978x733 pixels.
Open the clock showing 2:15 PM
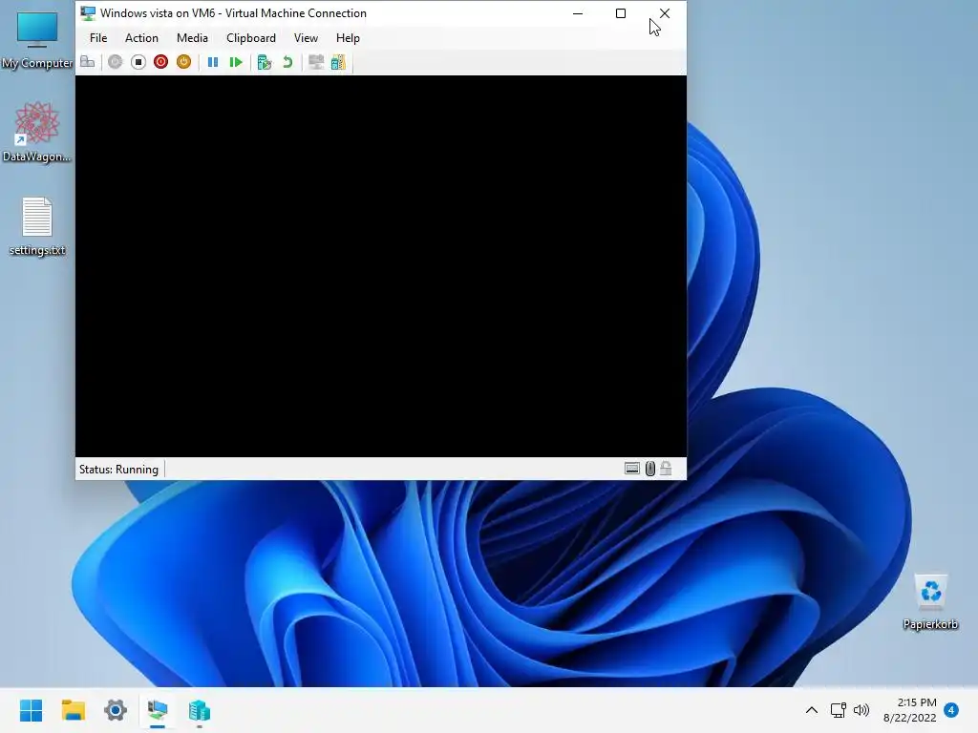tap(909, 710)
